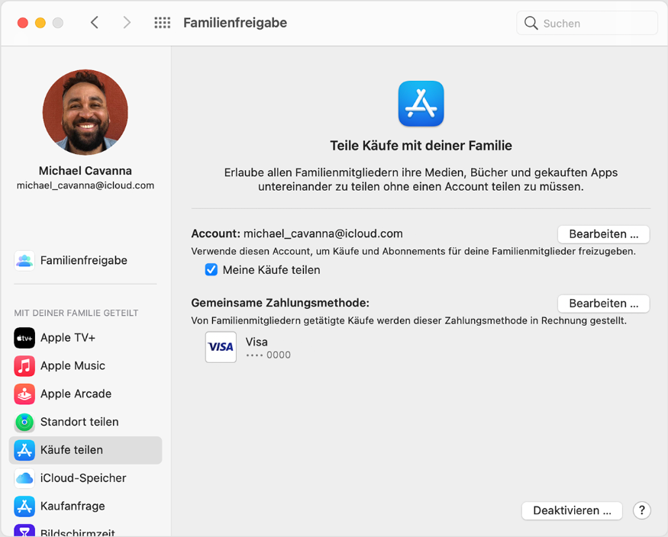Click the large App Store icon in main pane
The height and width of the screenshot is (537, 668).
coord(421,104)
